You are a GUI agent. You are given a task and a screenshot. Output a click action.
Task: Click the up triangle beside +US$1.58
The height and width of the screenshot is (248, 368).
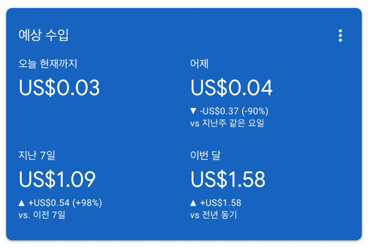tap(193, 203)
